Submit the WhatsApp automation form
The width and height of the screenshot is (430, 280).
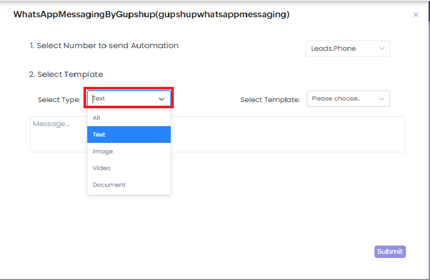390,252
